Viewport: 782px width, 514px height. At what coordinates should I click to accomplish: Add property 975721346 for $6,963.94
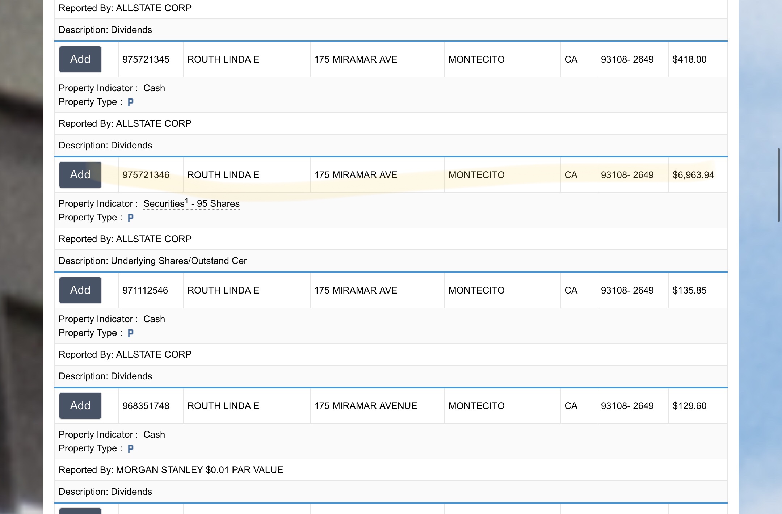tap(80, 175)
